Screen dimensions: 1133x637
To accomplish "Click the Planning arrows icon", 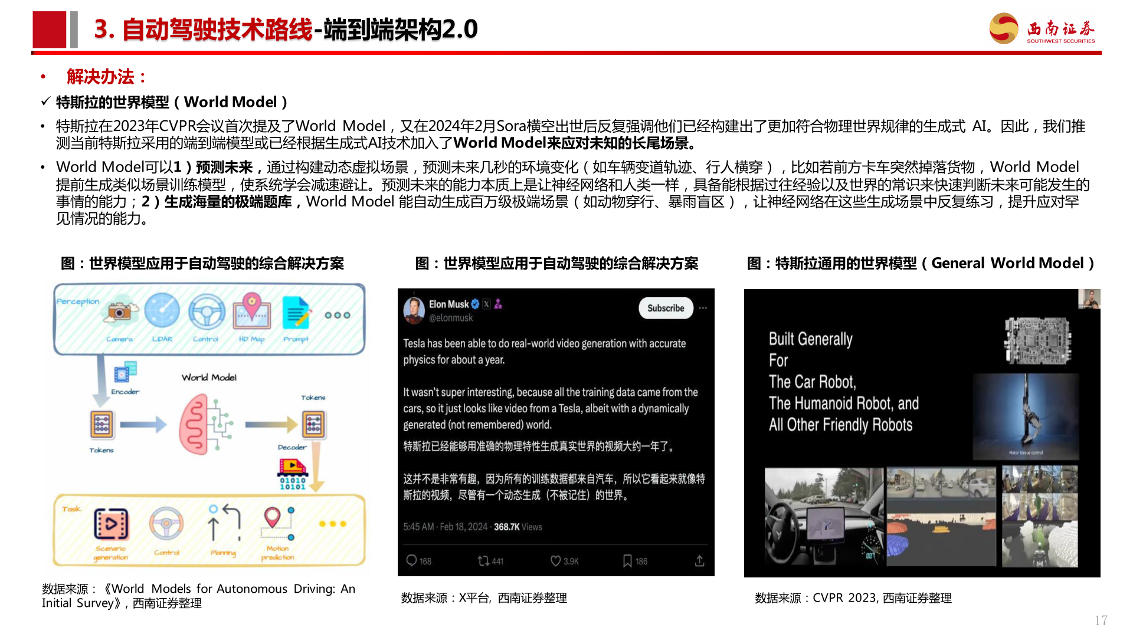I will click(225, 523).
